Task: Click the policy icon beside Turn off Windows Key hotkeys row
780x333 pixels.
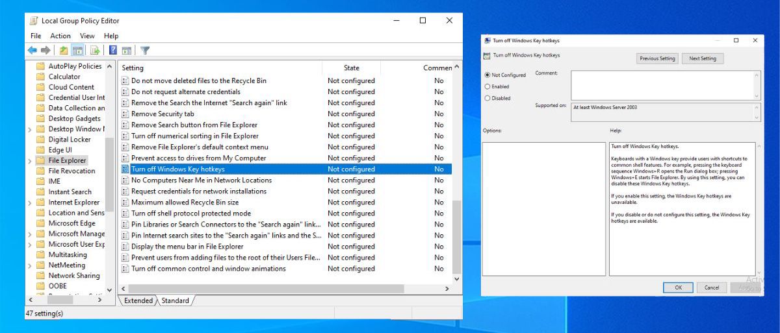Action: pos(125,169)
